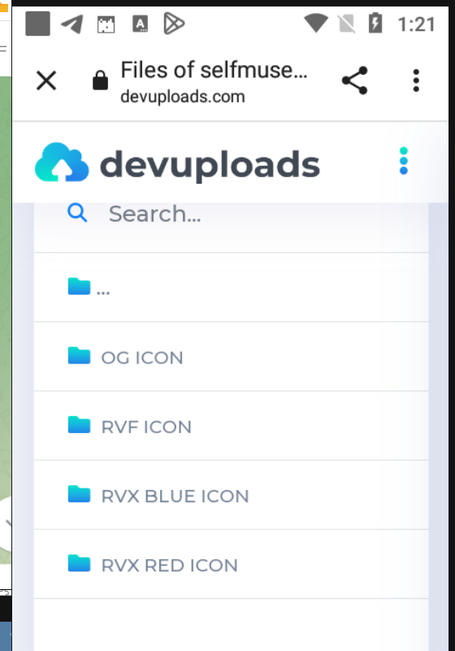Click the folder icon beside RVX BLUE ICON

tap(79, 494)
